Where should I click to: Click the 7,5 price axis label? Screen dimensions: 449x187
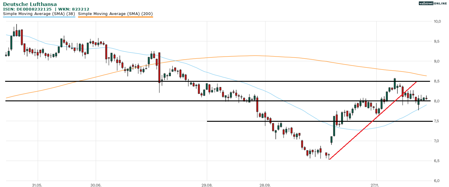click(437, 121)
